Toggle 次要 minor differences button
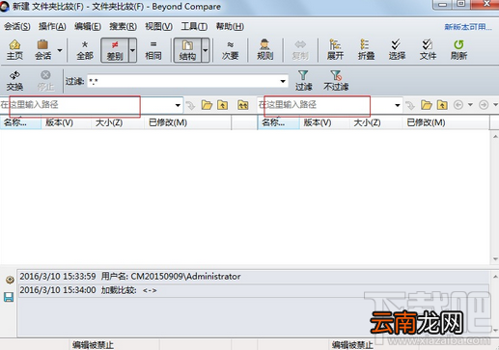 pyautogui.click(x=230, y=50)
